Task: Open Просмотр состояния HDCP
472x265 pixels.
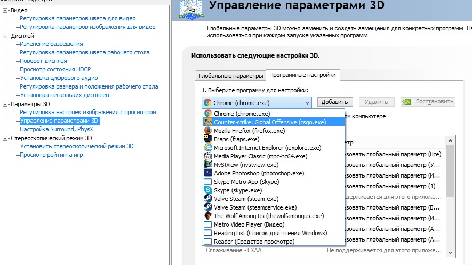Action: click(55, 69)
